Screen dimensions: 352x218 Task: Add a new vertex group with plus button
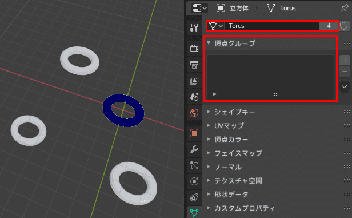click(345, 60)
